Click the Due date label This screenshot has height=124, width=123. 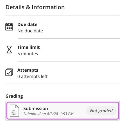[28, 24]
